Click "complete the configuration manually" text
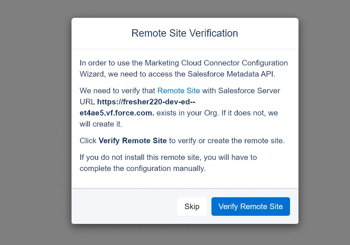This screenshot has height=245, width=350. [142, 168]
